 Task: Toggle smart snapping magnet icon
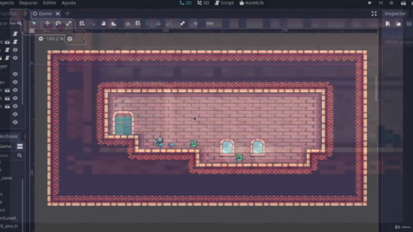[x=128, y=23]
